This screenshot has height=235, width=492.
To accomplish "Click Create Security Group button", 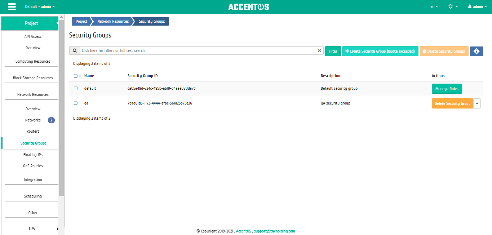I will [x=380, y=51].
